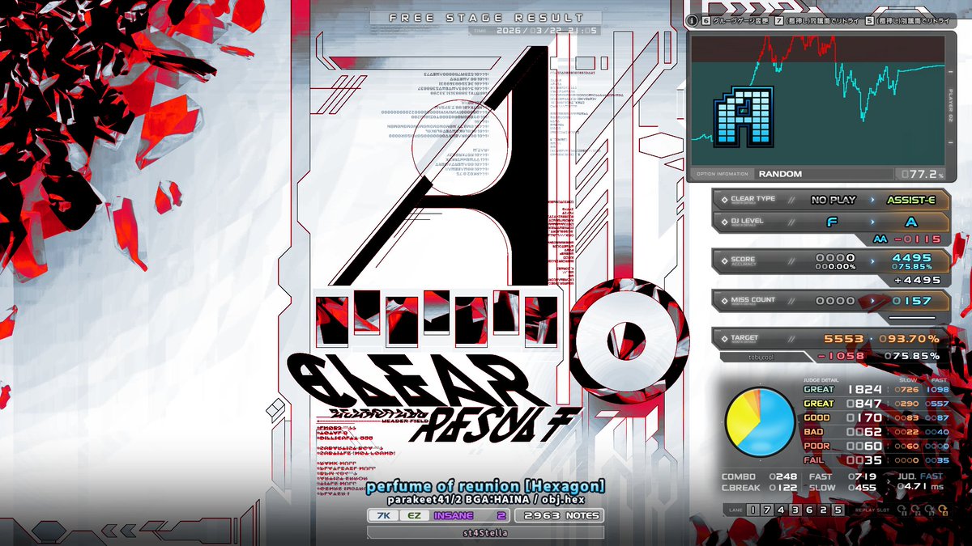Click artist line parakeet41/2 BGA:HAINA / obj.hex
This screenshot has width=972, height=546.
pos(485,500)
